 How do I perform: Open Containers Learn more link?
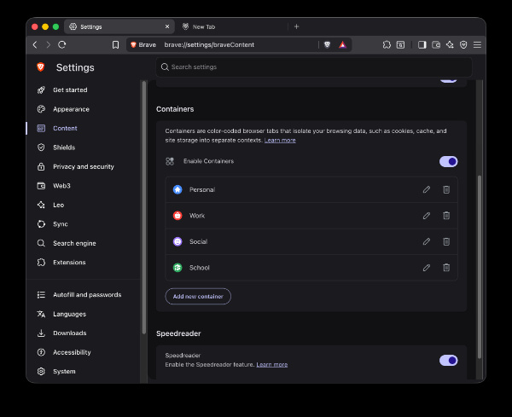coord(280,141)
